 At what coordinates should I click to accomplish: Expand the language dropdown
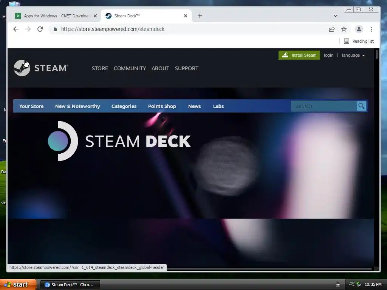(353, 55)
